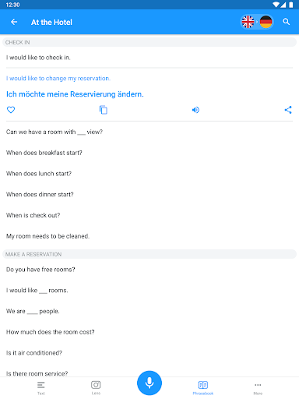The width and height of the screenshot is (299, 399).
Task: Tap the blue microphone button
Action: click(149, 383)
